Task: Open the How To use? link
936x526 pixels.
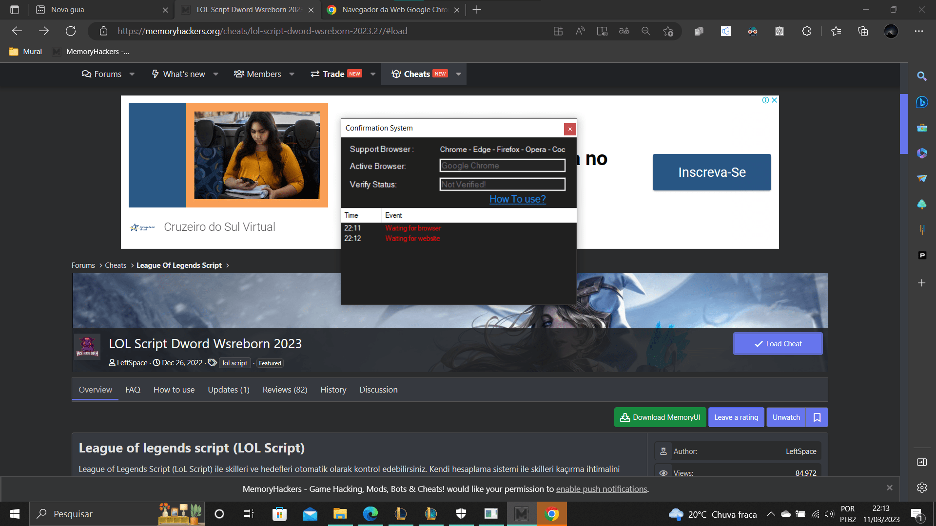Action: tap(518, 199)
